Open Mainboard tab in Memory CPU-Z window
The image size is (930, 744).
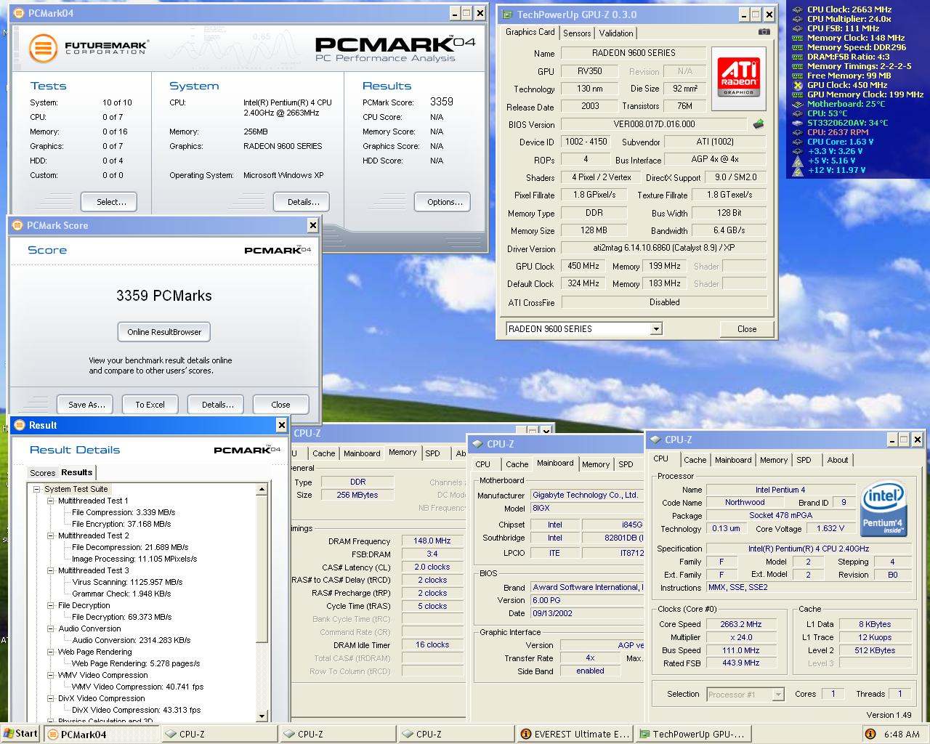[362, 453]
